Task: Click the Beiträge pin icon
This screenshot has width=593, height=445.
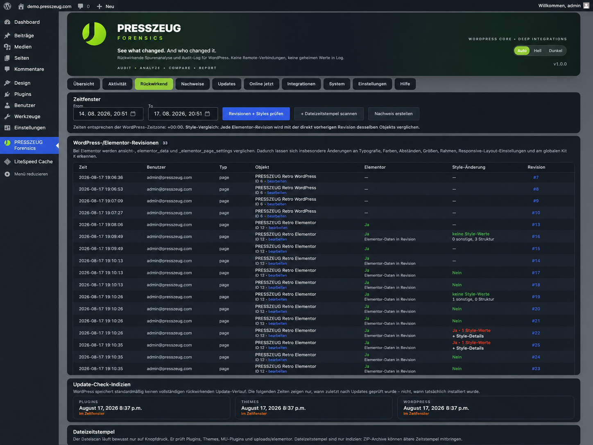Action: (x=7, y=36)
